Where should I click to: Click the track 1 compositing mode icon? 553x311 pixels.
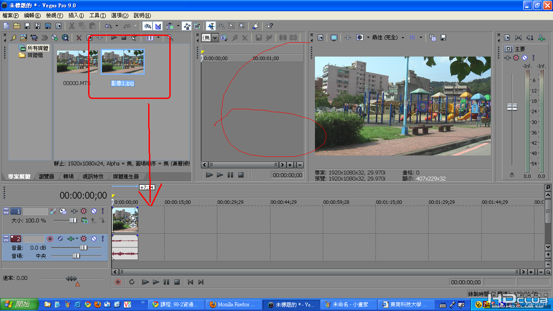[x=85, y=220]
